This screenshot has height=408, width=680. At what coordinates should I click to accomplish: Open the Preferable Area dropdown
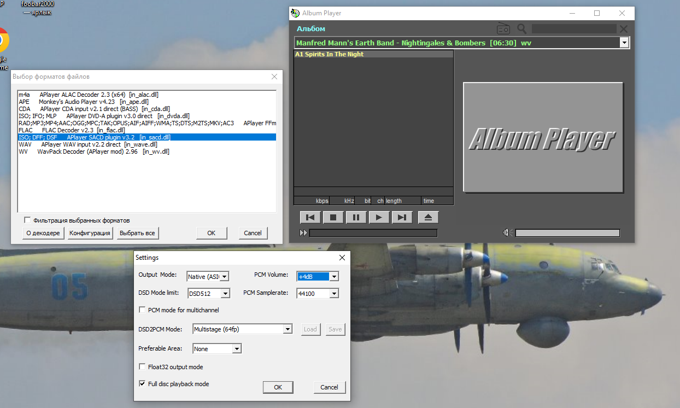click(237, 349)
